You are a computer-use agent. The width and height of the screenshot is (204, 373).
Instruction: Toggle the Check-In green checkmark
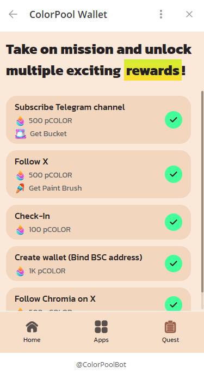(x=174, y=222)
